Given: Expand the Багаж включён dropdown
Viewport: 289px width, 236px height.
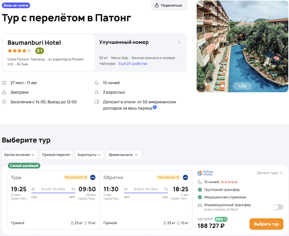Looking at the screenshot, I should (x=20, y=155).
